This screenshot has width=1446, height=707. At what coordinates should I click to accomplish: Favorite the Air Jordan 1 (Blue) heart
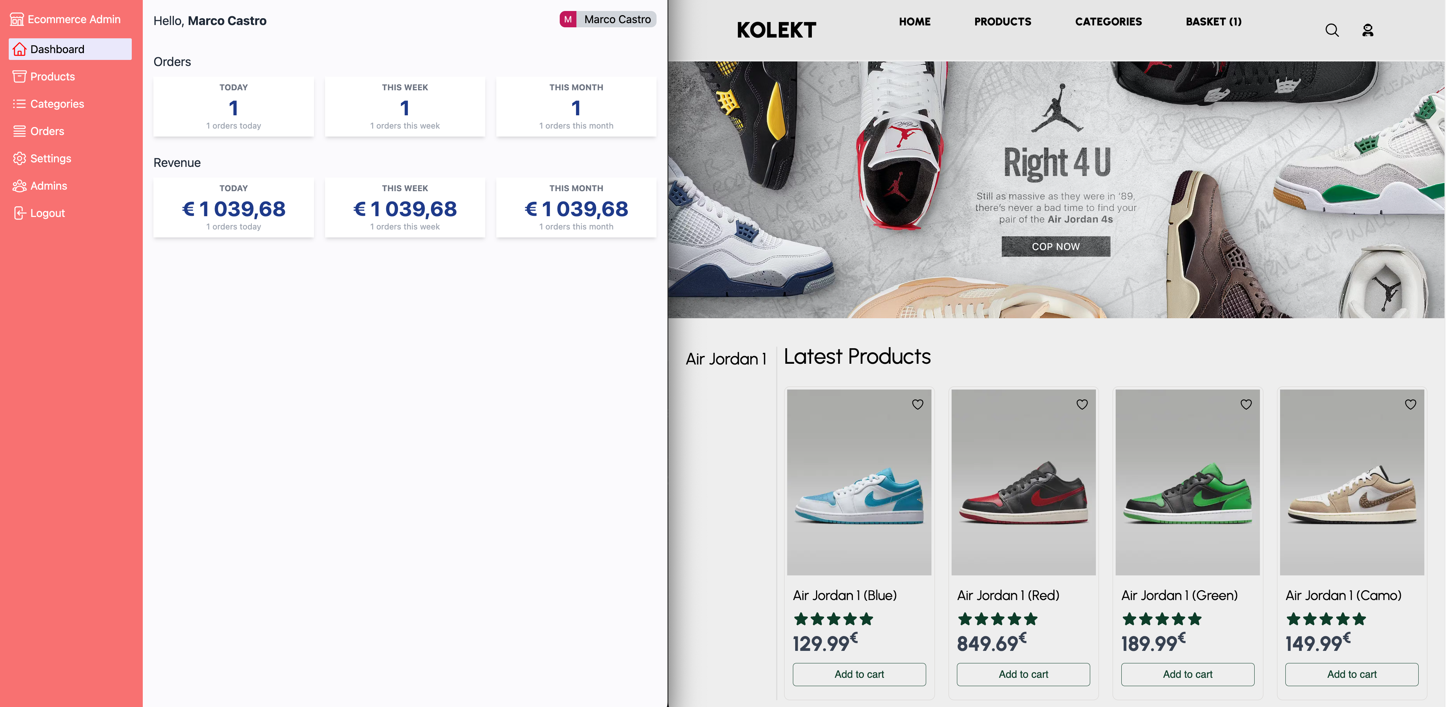pos(918,404)
